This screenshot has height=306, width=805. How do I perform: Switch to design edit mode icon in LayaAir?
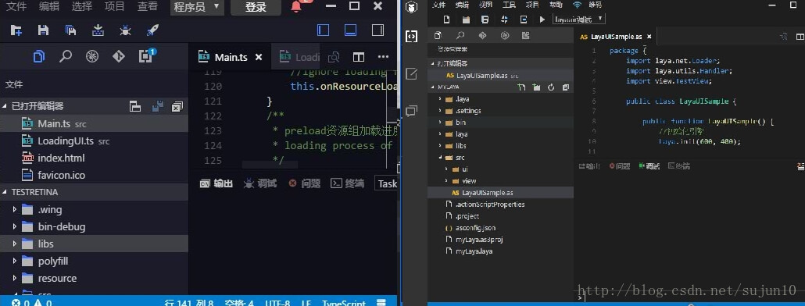[x=412, y=73]
